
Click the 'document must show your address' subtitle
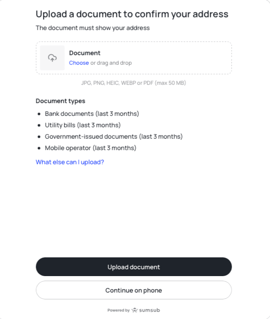click(93, 28)
